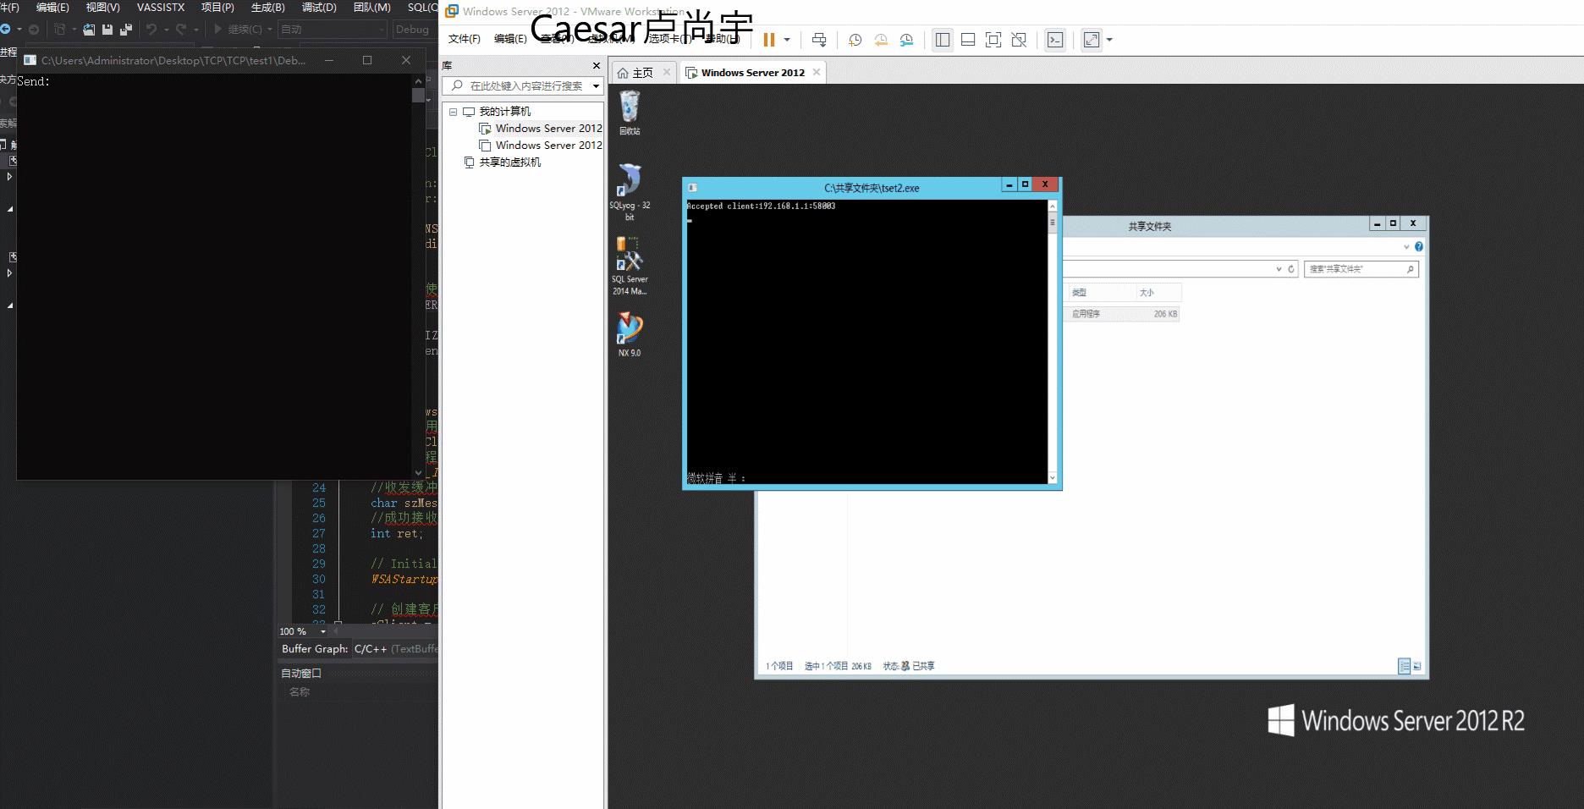
Task: Click the 名称 column header in 自动窗口
Action: (x=300, y=692)
